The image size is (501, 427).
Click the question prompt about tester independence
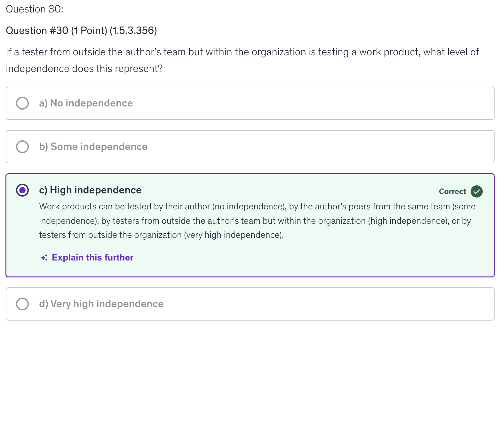pos(242,60)
